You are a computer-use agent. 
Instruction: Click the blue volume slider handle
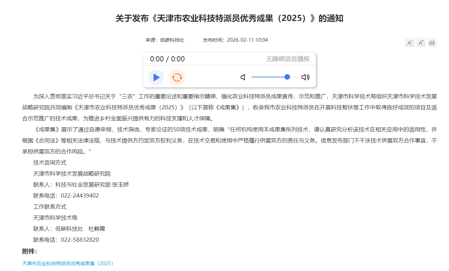click(287, 77)
